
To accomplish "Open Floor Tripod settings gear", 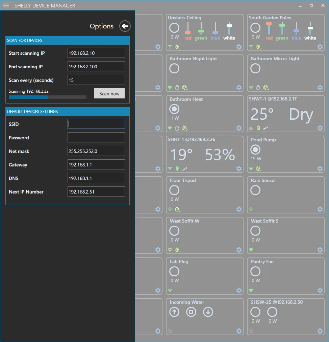I will (x=239, y=209).
